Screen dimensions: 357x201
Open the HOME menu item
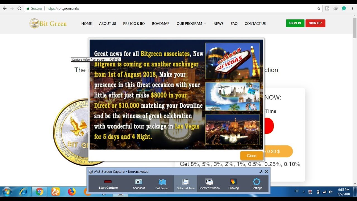(86, 23)
